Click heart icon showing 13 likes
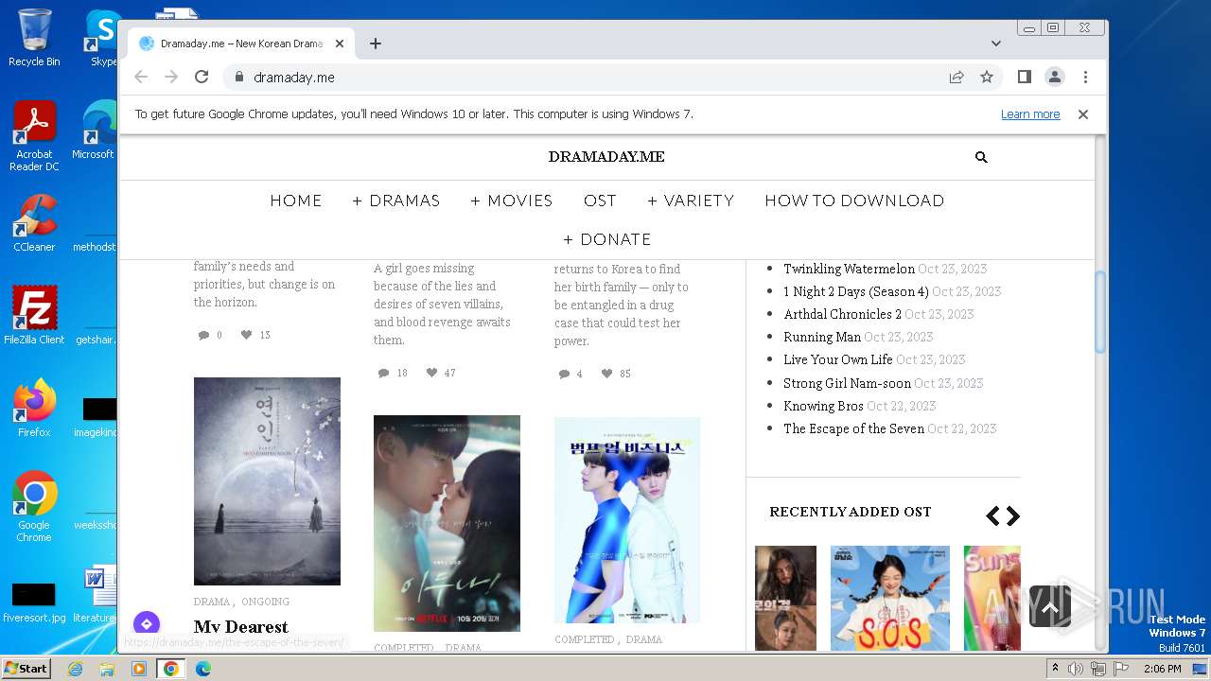The height and width of the screenshot is (681, 1211). point(247,335)
